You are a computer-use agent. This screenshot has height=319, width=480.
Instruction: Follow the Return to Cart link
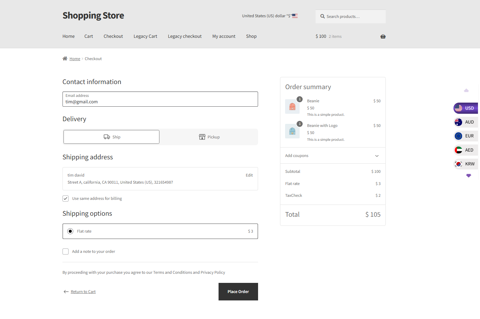pos(83,292)
